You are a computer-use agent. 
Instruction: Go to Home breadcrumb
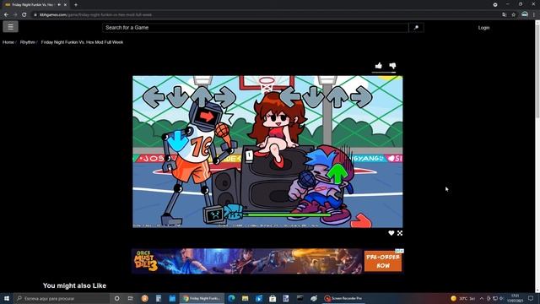coord(8,42)
